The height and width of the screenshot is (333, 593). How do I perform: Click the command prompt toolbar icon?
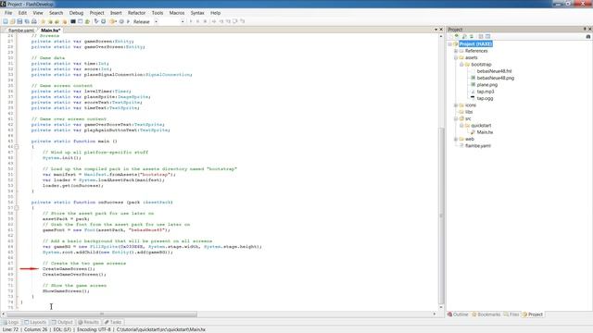[x=73, y=21]
